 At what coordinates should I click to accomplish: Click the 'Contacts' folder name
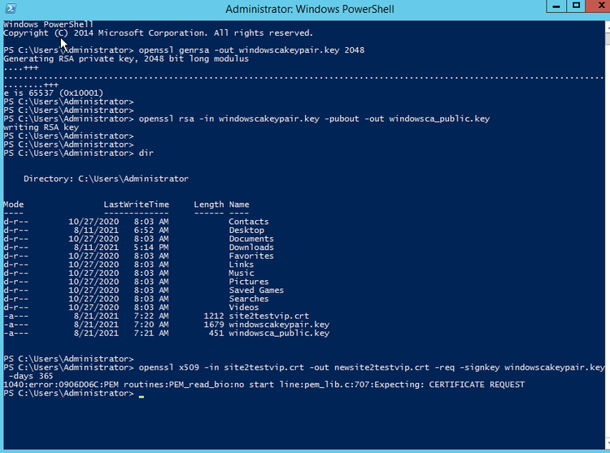[249, 222]
